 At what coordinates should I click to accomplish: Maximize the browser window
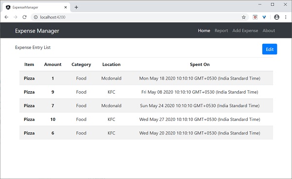coord(273,4)
